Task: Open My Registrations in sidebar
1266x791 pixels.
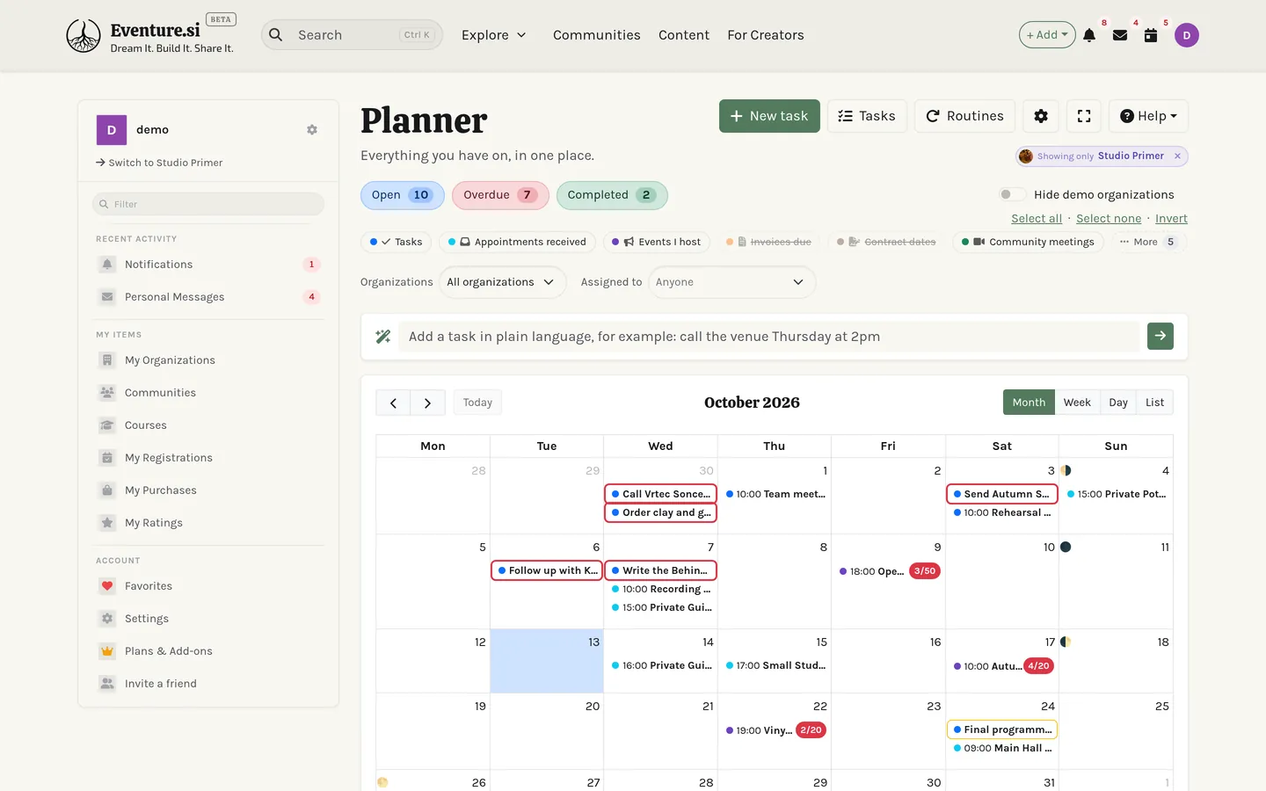Action: pyautogui.click(x=208, y=458)
